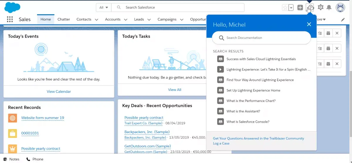Click book icon beside What is Salesforce Console?
The image size is (352, 163).
coord(220,122)
